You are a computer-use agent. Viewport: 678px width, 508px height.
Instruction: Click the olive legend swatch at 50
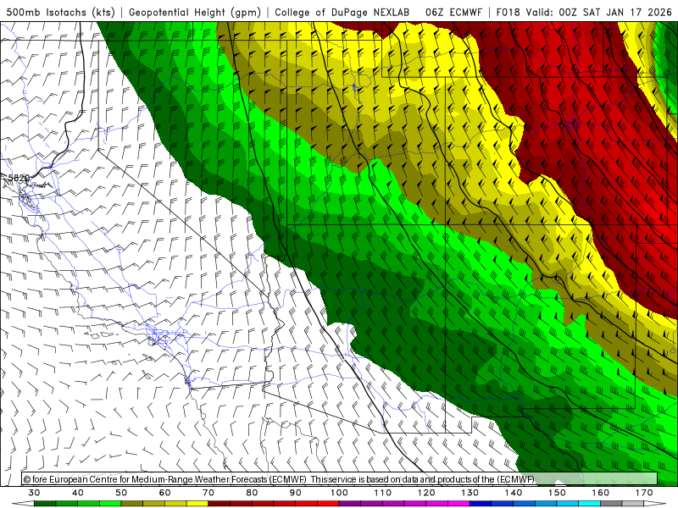click(132, 504)
